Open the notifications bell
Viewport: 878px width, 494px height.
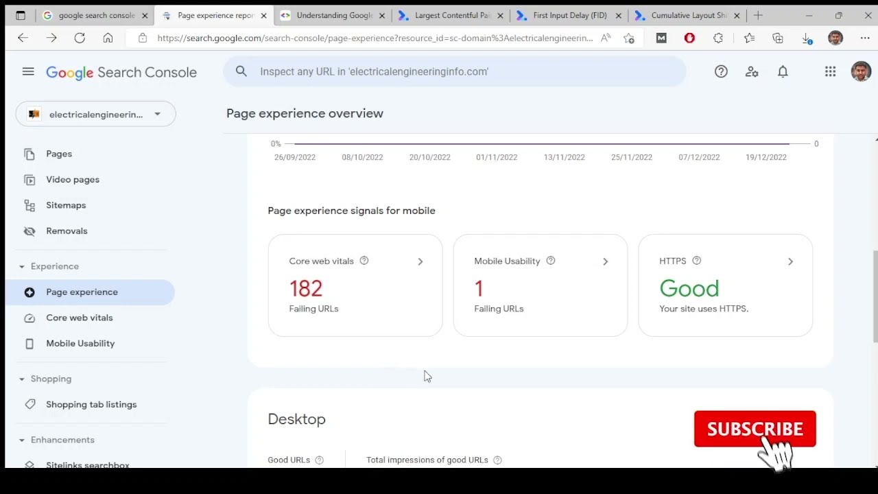click(783, 71)
